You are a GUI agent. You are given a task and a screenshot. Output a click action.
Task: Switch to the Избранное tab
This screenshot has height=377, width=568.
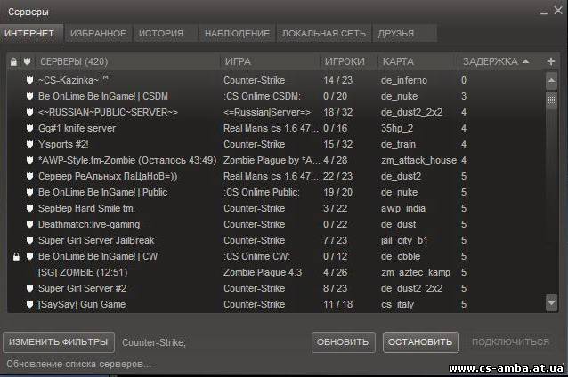click(x=98, y=34)
